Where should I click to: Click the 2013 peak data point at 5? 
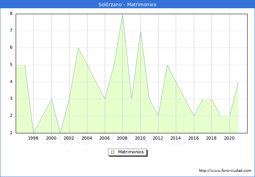[x=168, y=65]
